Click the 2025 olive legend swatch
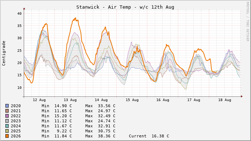The image size is (251, 141). click(x=7, y=131)
